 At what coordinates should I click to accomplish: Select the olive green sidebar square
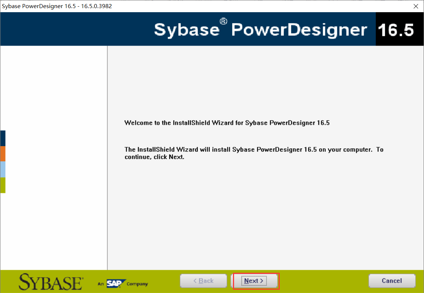tap(3, 185)
